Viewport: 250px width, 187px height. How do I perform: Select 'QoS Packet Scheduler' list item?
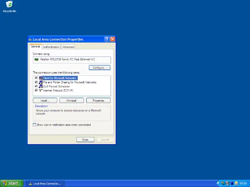click(56, 86)
